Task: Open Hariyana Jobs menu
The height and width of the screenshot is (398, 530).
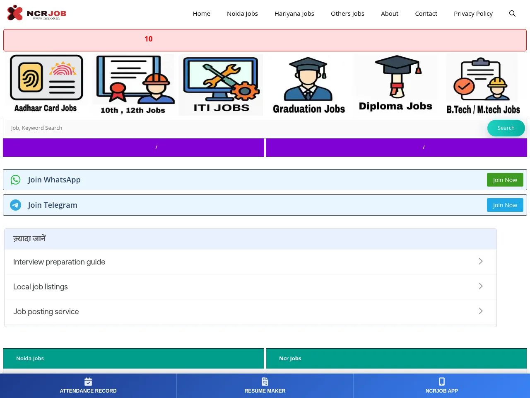Action: click(x=294, y=14)
